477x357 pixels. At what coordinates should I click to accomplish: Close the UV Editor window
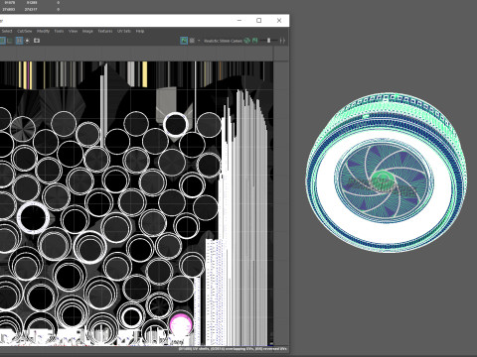tap(279, 21)
